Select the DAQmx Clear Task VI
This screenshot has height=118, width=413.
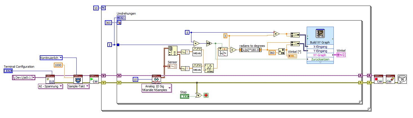coord(390,79)
